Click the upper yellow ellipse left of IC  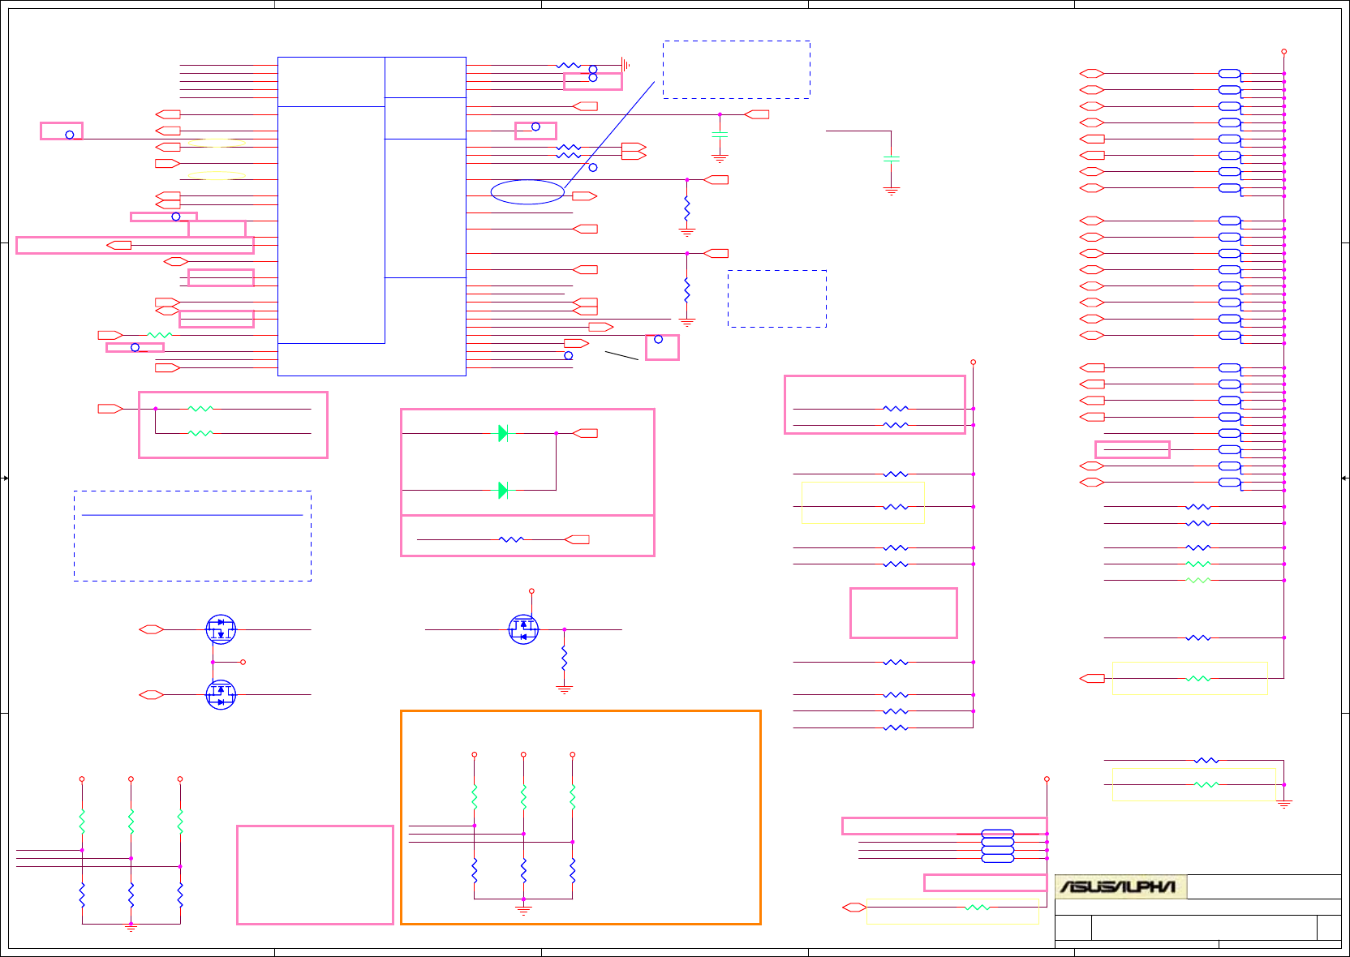point(217,143)
